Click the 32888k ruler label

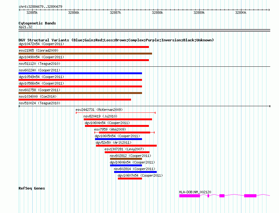tap(157, 13)
